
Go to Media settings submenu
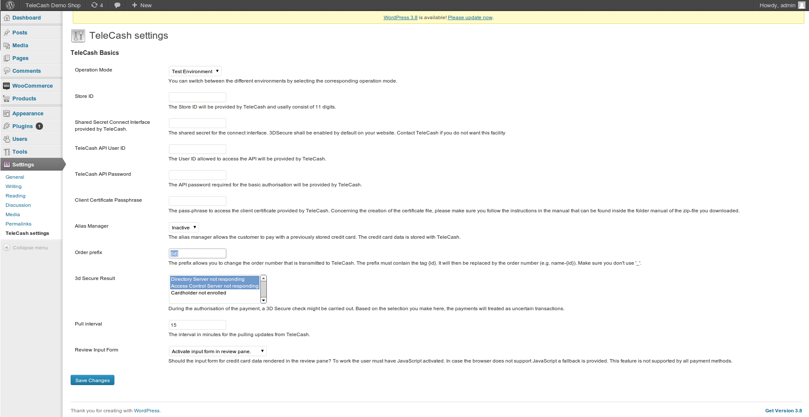click(x=13, y=214)
